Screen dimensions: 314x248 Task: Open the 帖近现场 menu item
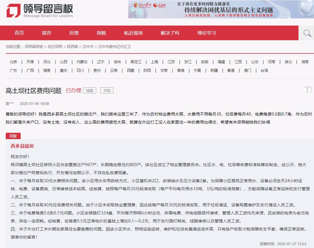[x=133, y=33]
